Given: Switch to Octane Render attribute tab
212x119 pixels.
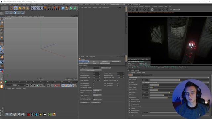Looking at the screenshot, I should click(x=83, y=63).
